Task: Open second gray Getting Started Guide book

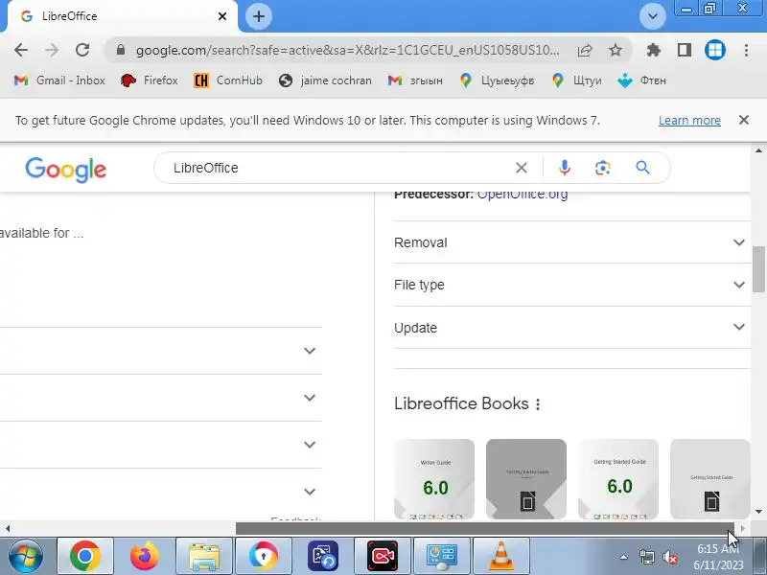Action: [x=526, y=478]
